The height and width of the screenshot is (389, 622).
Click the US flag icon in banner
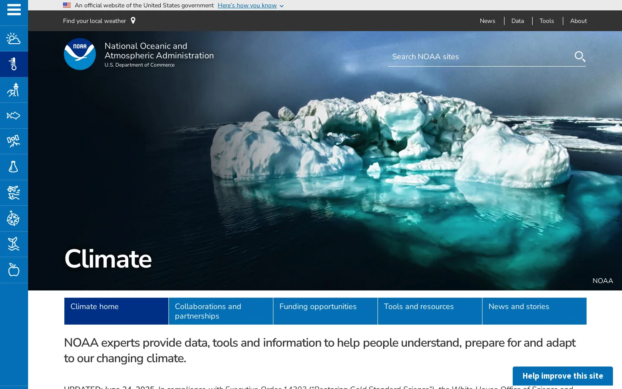67,5
